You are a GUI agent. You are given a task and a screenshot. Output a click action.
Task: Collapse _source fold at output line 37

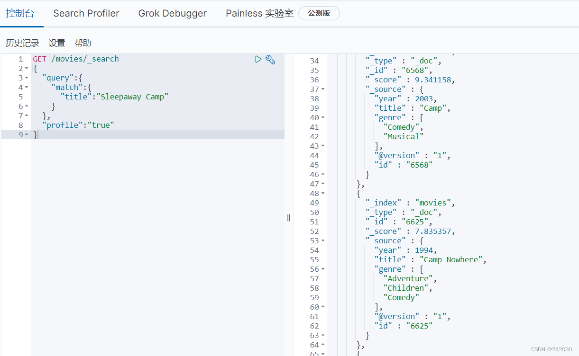click(x=323, y=89)
